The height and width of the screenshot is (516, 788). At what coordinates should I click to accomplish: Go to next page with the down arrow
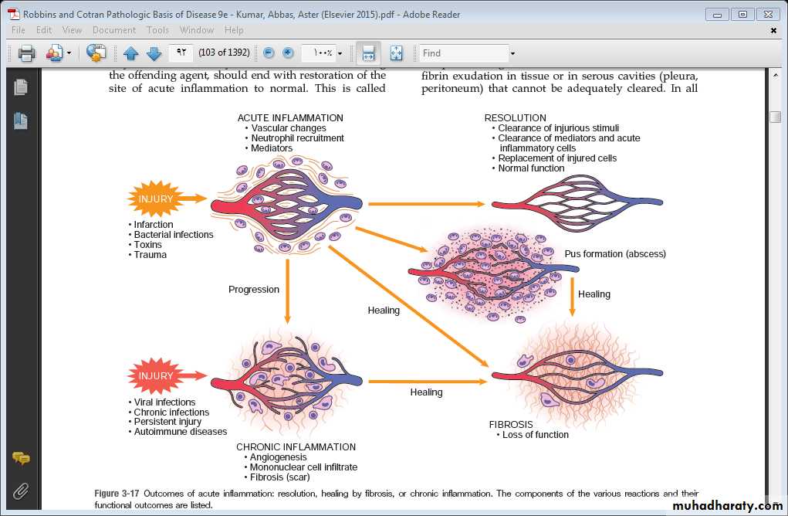click(x=154, y=53)
